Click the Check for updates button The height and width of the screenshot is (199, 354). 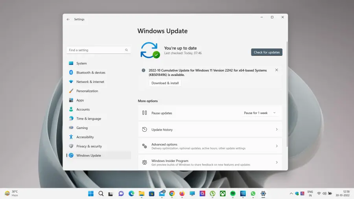tap(267, 52)
